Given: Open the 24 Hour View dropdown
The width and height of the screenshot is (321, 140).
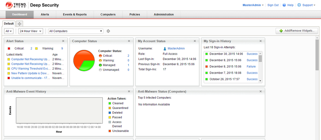Looking at the screenshot, I should pyautogui.click(x=31, y=31).
